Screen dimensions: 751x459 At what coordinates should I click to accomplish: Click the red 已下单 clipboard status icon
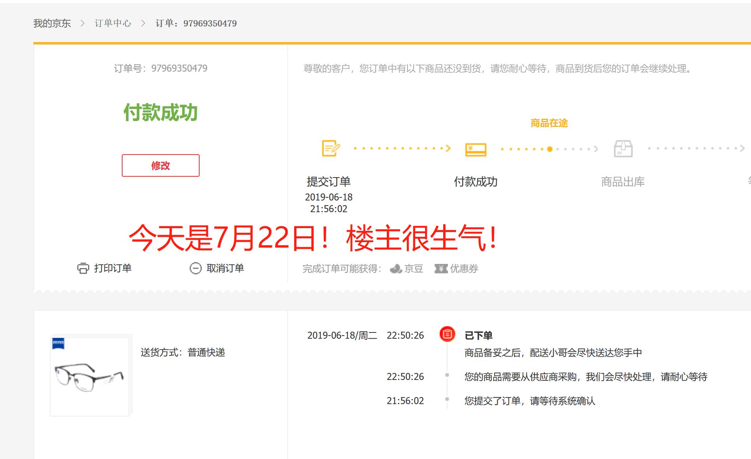[x=447, y=334]
